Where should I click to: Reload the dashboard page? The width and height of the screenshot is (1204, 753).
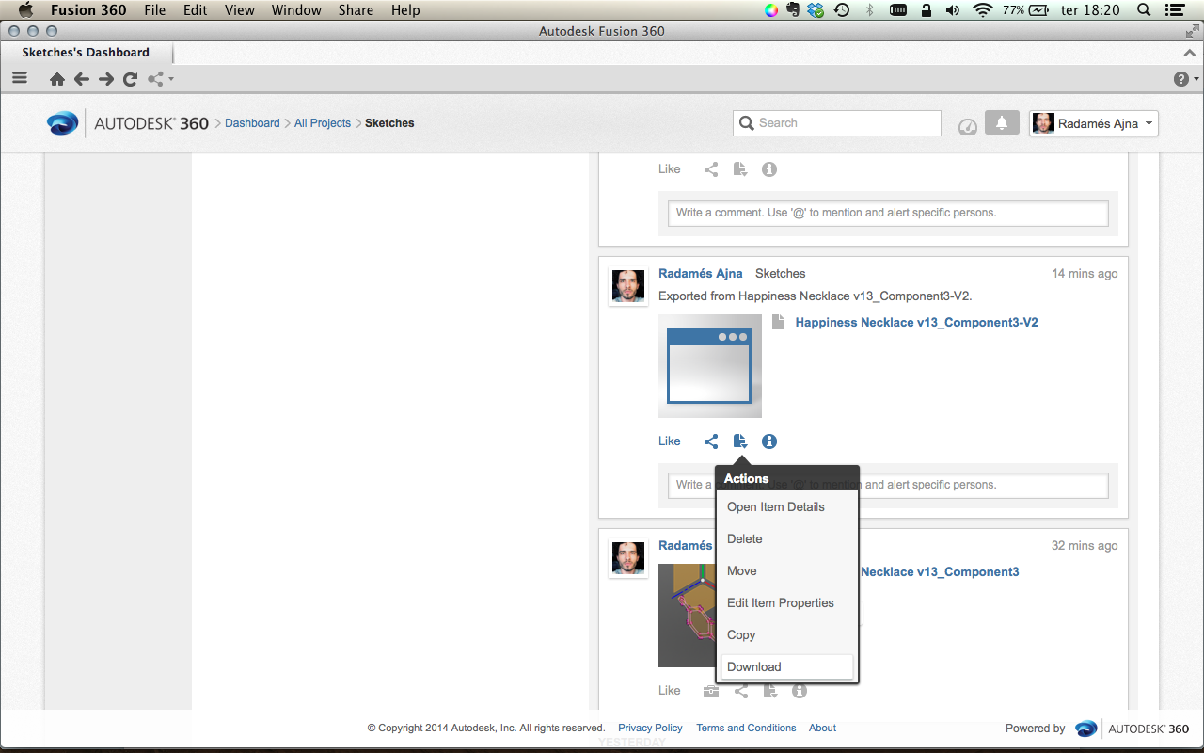(x=131, y=79)
